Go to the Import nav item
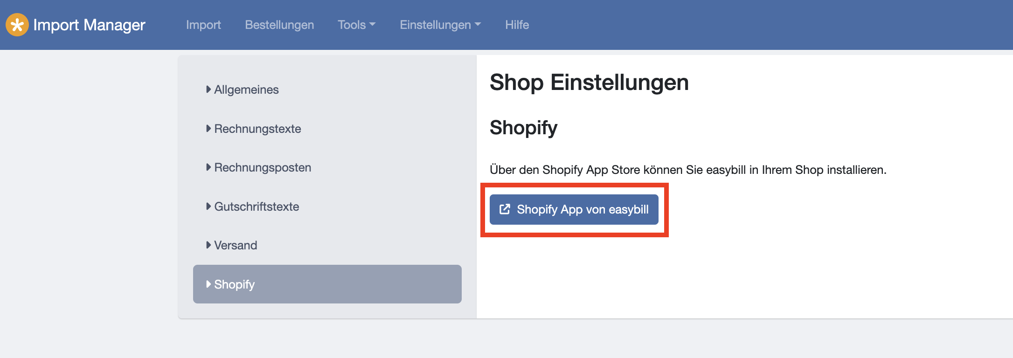This screenshot has width=1013, height=358. [203, 25]
